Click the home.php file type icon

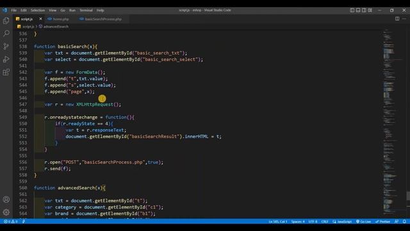[49, 19]
